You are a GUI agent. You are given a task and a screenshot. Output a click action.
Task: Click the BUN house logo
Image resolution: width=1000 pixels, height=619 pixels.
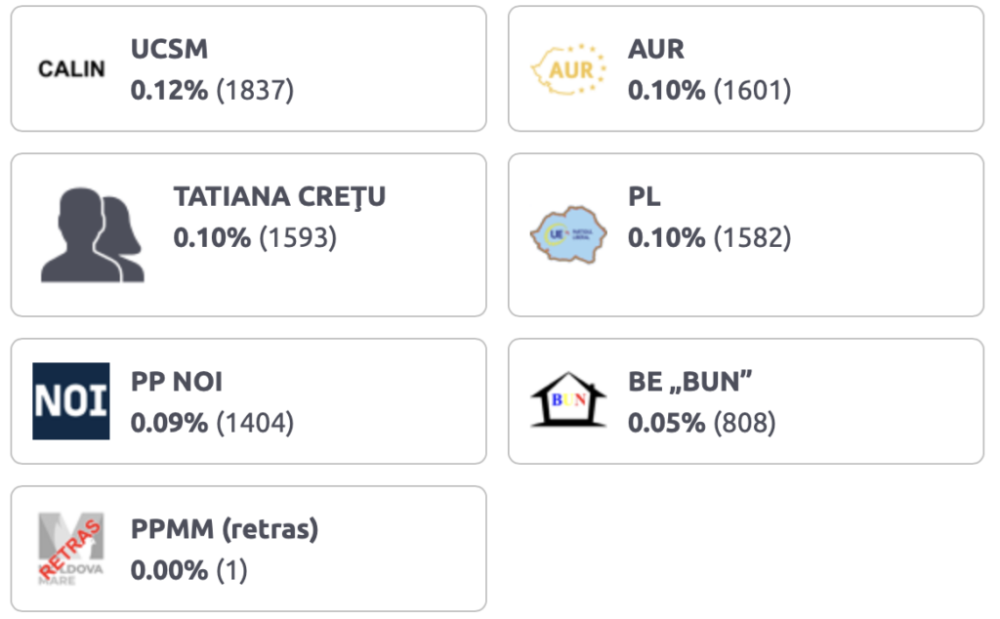pos(568,401)
